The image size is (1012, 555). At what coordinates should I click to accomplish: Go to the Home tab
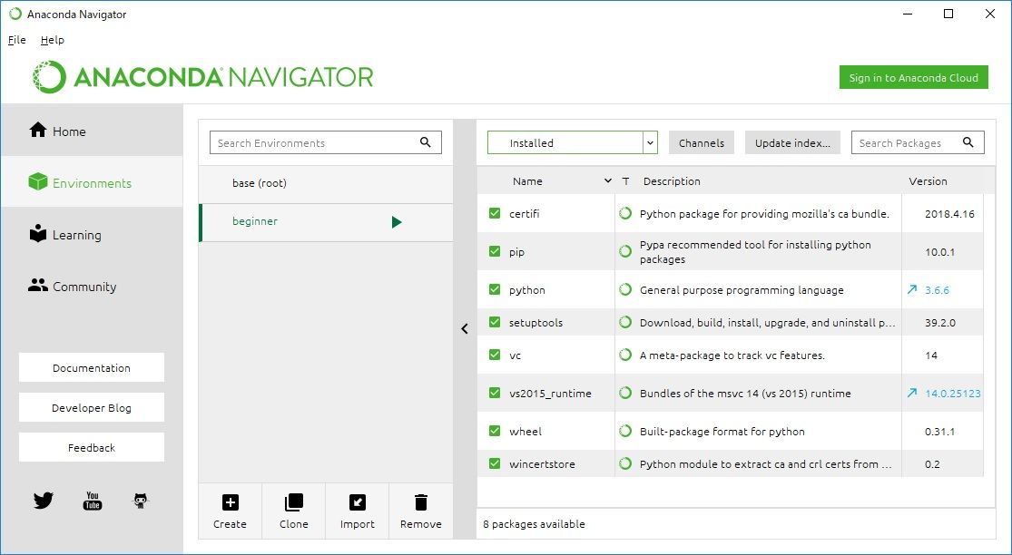pos(92,131)
